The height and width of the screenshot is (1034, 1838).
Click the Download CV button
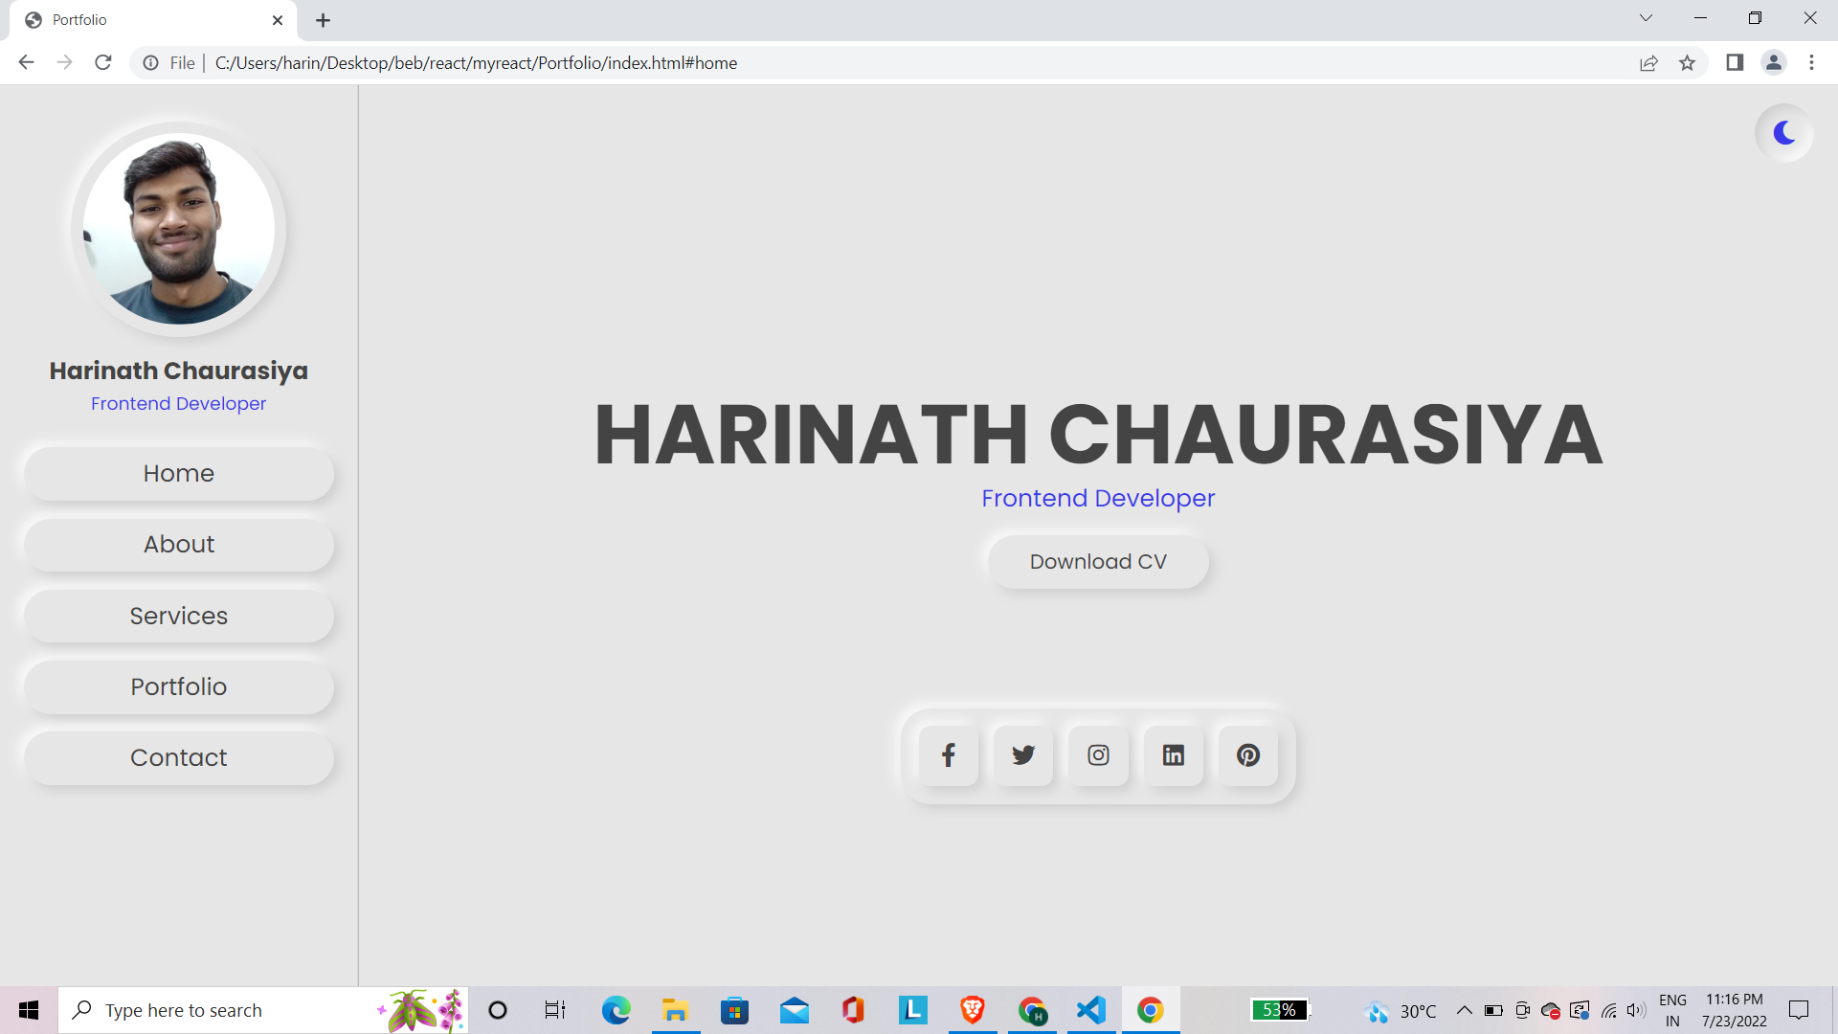1098,561
